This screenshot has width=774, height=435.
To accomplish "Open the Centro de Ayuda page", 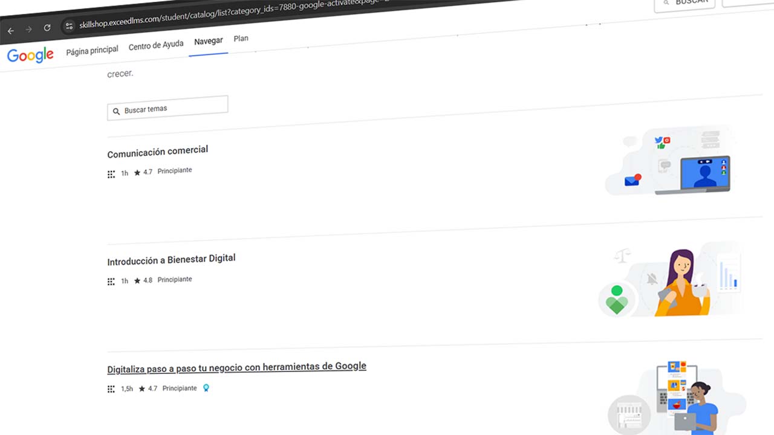I will pos(155,45).
